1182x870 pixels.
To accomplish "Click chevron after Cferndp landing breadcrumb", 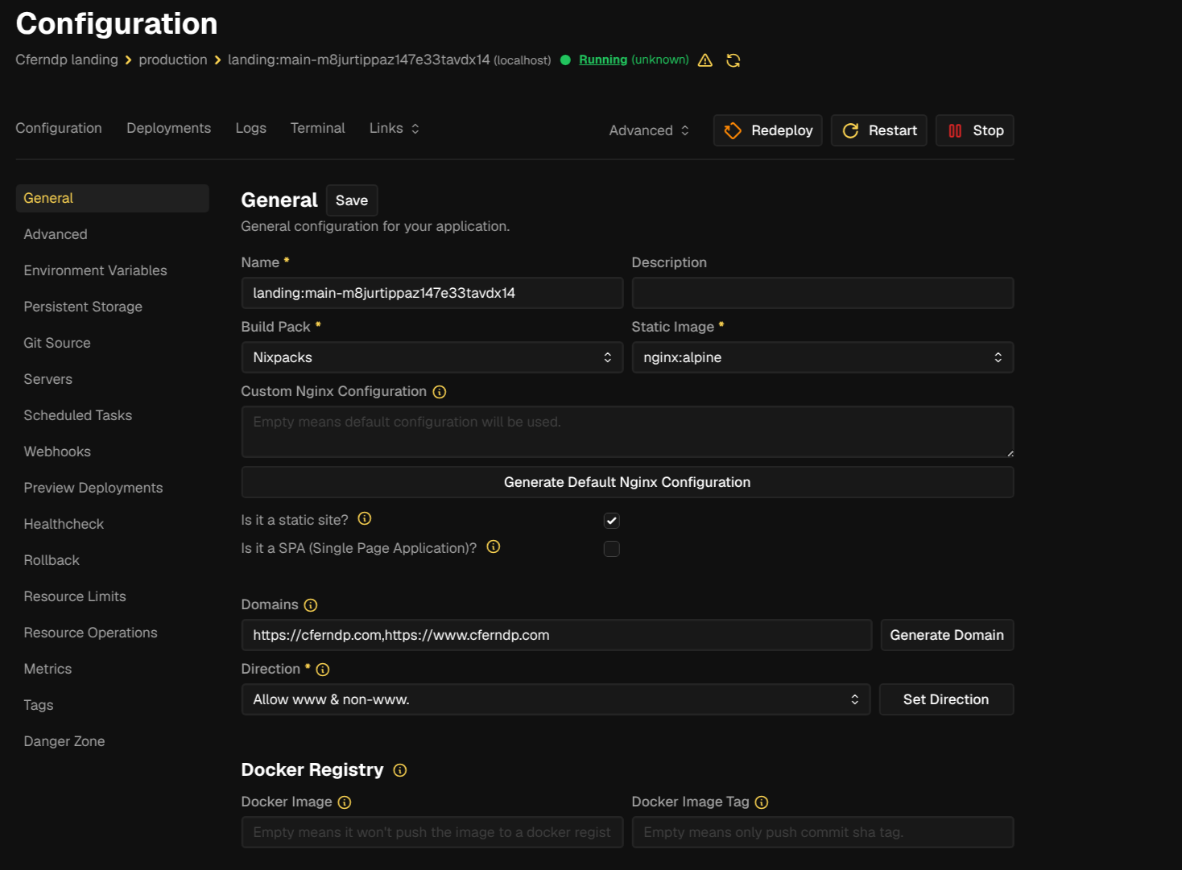I will click(x=128, y=60).
